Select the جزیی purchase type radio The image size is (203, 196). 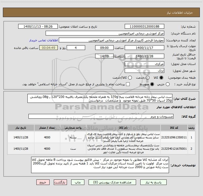[168, 84]
